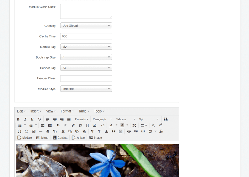Preview content with the eye icon
The height and width of the screenshot is (177, 249).
pos(136,131)
